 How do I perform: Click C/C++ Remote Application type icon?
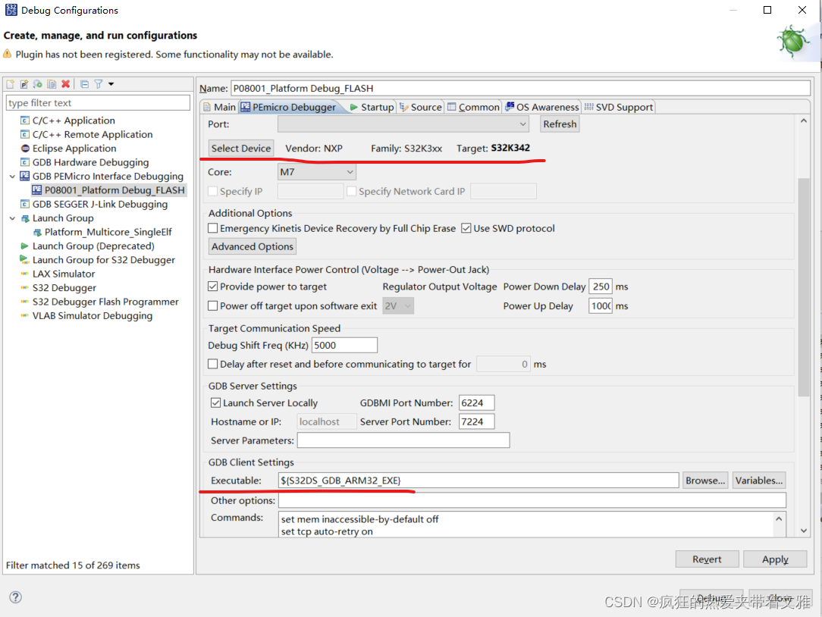(24, 135)
